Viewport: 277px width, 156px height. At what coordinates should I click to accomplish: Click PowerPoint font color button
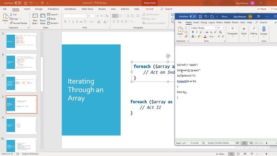(x=105, y=22)
